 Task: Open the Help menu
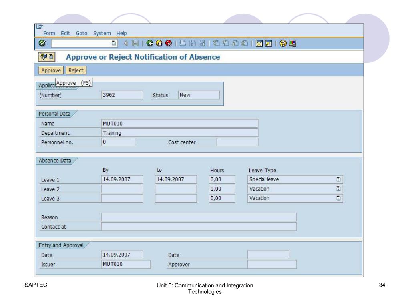coord(121,33)
